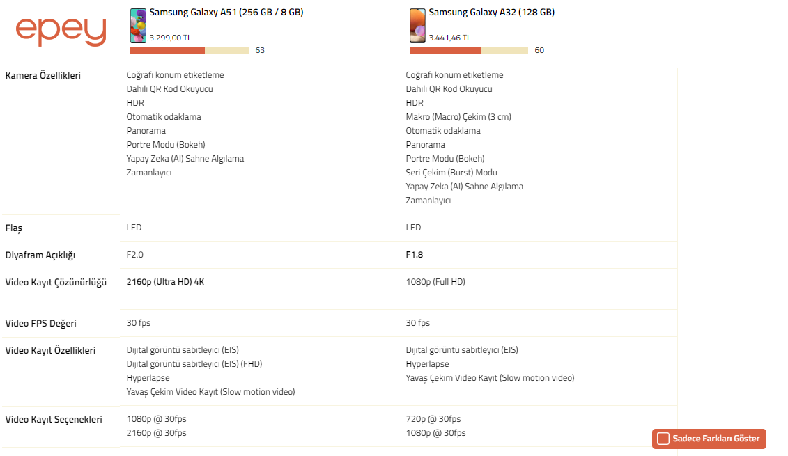This screenshot has width=788, height=456.
Task: Click the Video Kayıt Seçenekleri row label
Action: [54, 420]
